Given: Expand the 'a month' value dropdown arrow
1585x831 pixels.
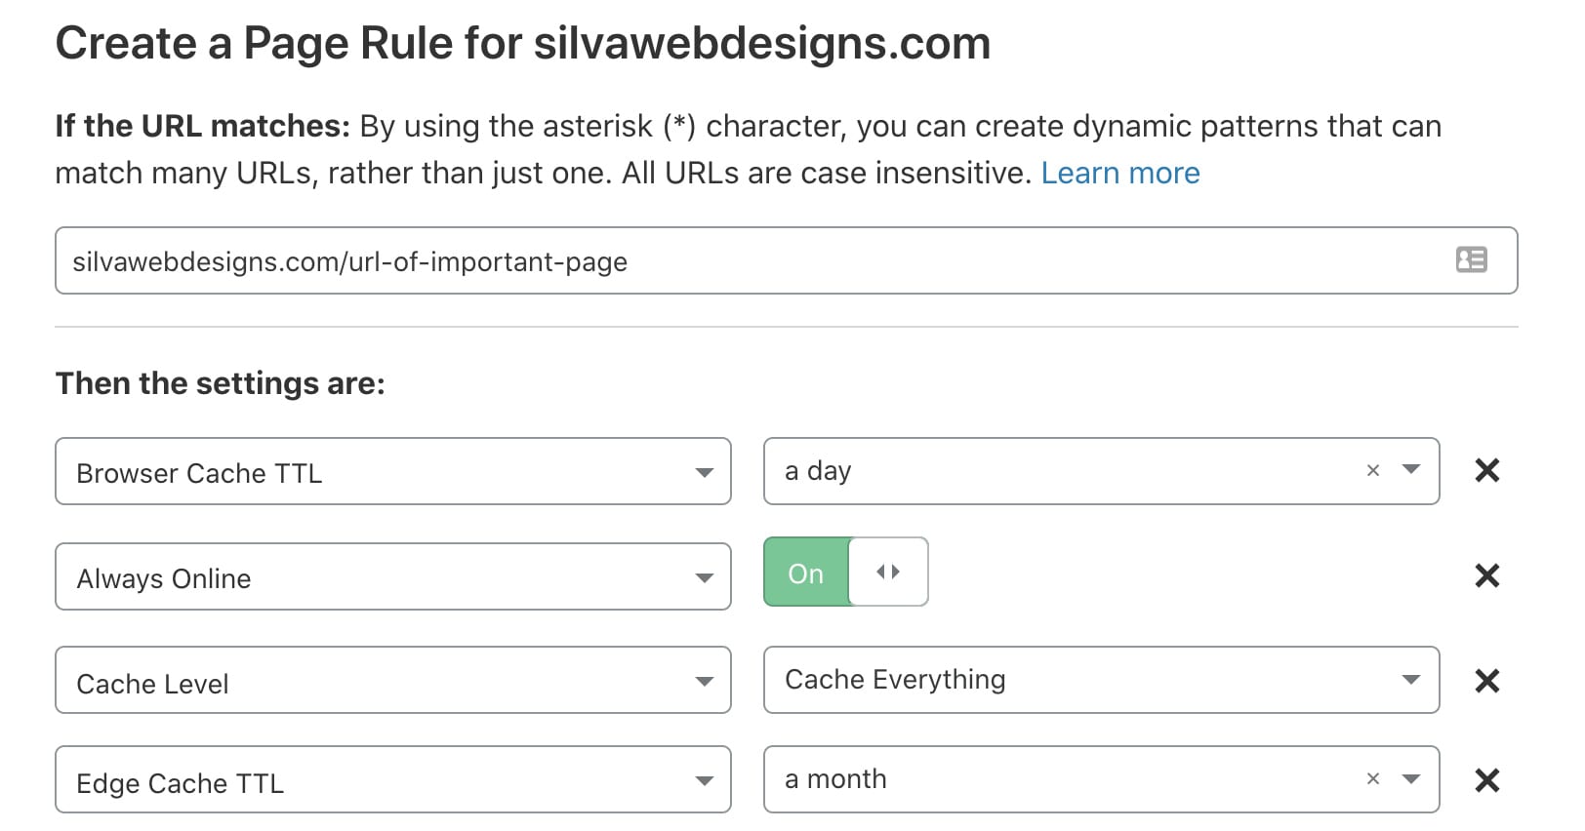Looking at the screenshot, I should click(1410, 779).
